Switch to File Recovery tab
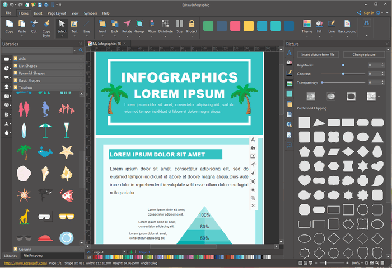This screenshot has height=268, width=392. click(x=32, y=256)
